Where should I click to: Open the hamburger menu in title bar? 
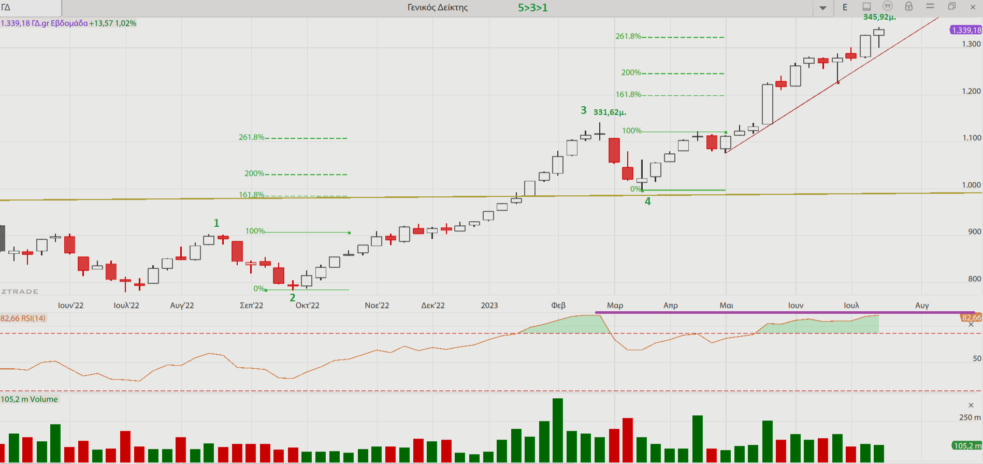pyautogui.click(x=930, y=6)
